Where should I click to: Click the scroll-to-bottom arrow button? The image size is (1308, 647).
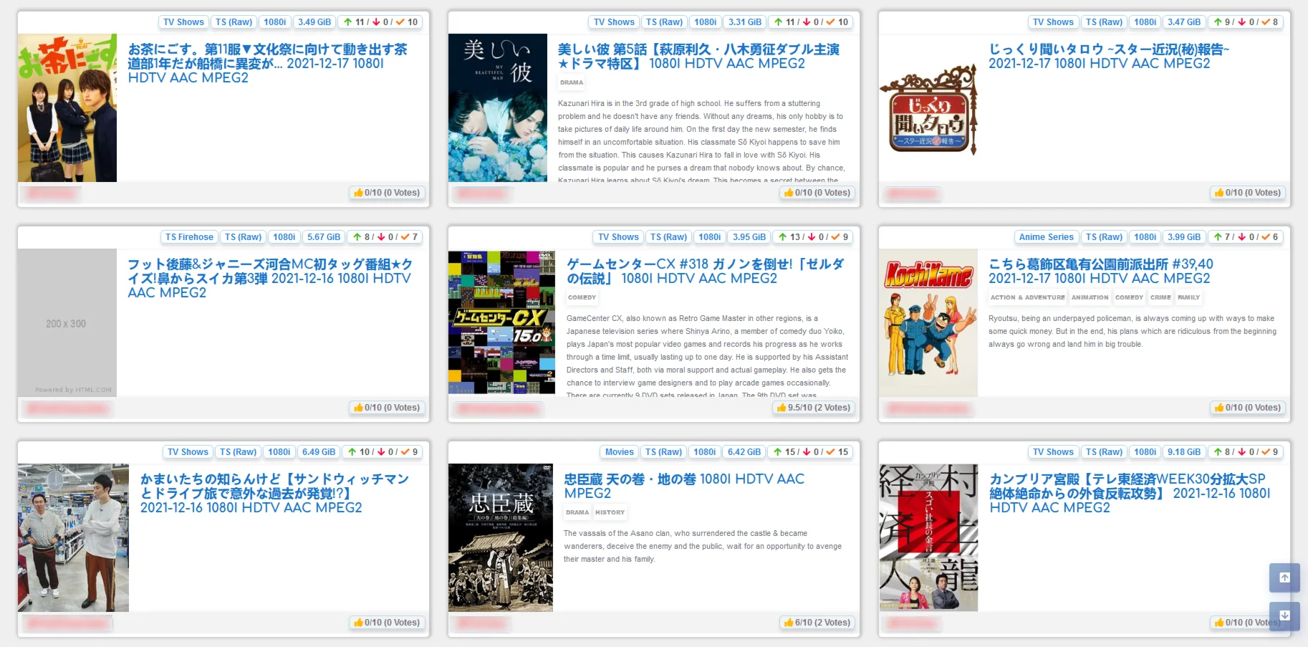click(1284, 615)
